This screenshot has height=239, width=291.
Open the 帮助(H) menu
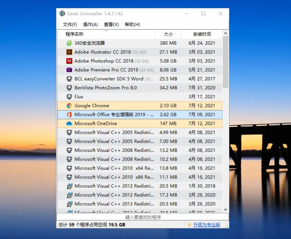(132, 25)
